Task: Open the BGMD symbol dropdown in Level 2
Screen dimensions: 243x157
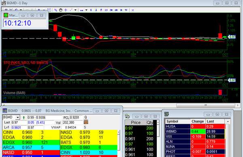Action: [18, 117]
